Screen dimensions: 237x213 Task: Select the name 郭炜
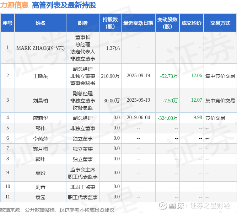[x=41, y=159]
